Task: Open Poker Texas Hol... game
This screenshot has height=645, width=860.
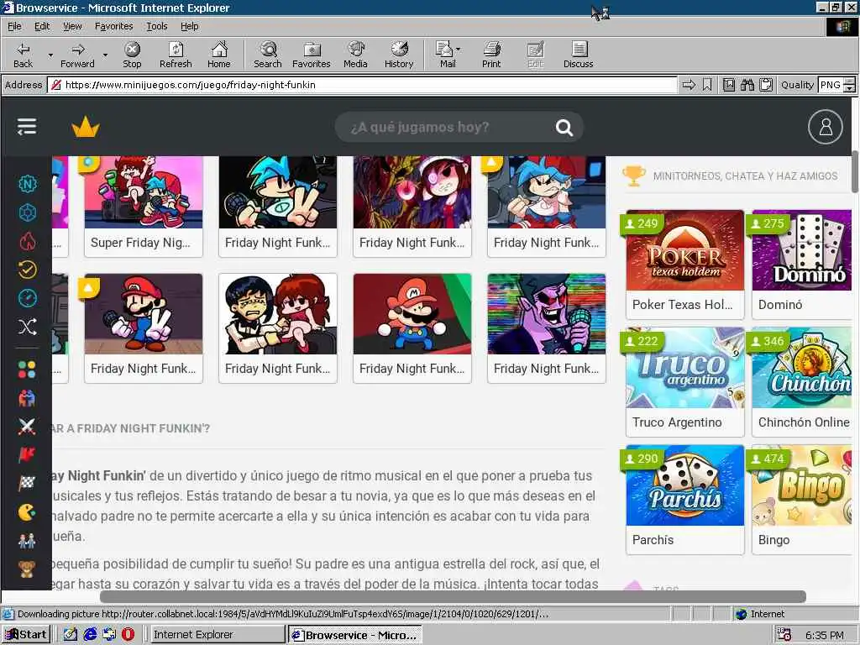Action: pos(685,265)
